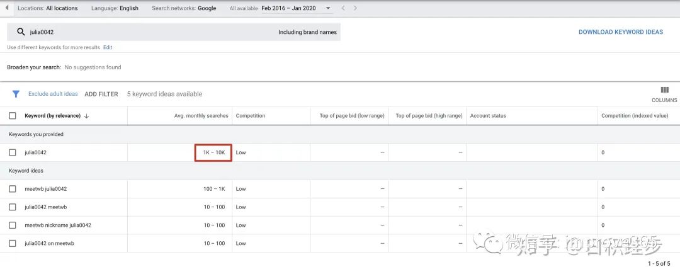Click Add Filter
This screenshot has height=274, width=680.
tap(101, 94)
